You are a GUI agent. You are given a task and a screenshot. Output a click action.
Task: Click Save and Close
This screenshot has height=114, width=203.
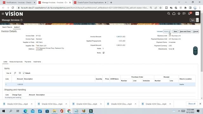point(185,31)
